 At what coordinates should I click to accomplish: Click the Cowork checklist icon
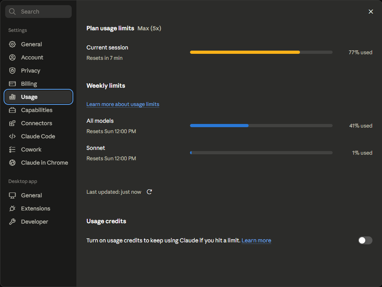(x=12, y=149)
